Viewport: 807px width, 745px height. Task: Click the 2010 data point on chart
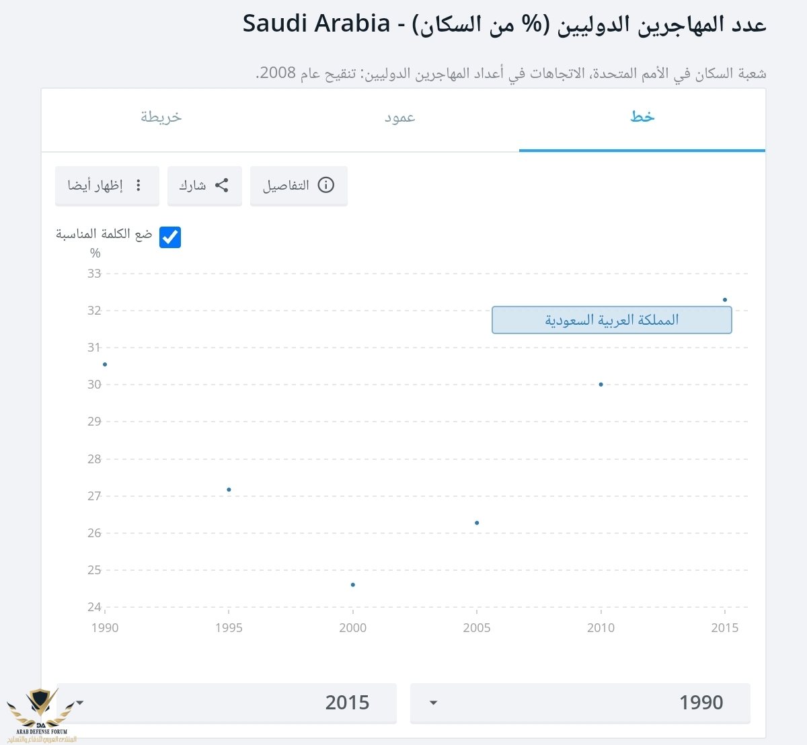point(601,385)
